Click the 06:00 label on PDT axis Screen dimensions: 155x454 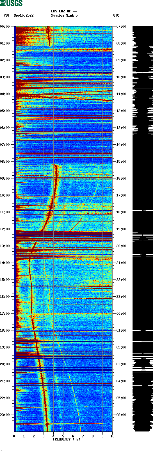5,128
